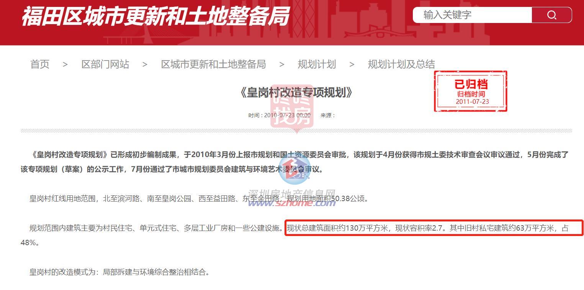Focus the 输入关键字 search box
Viewport: 584px width, 290px height.
coord(472,15)
